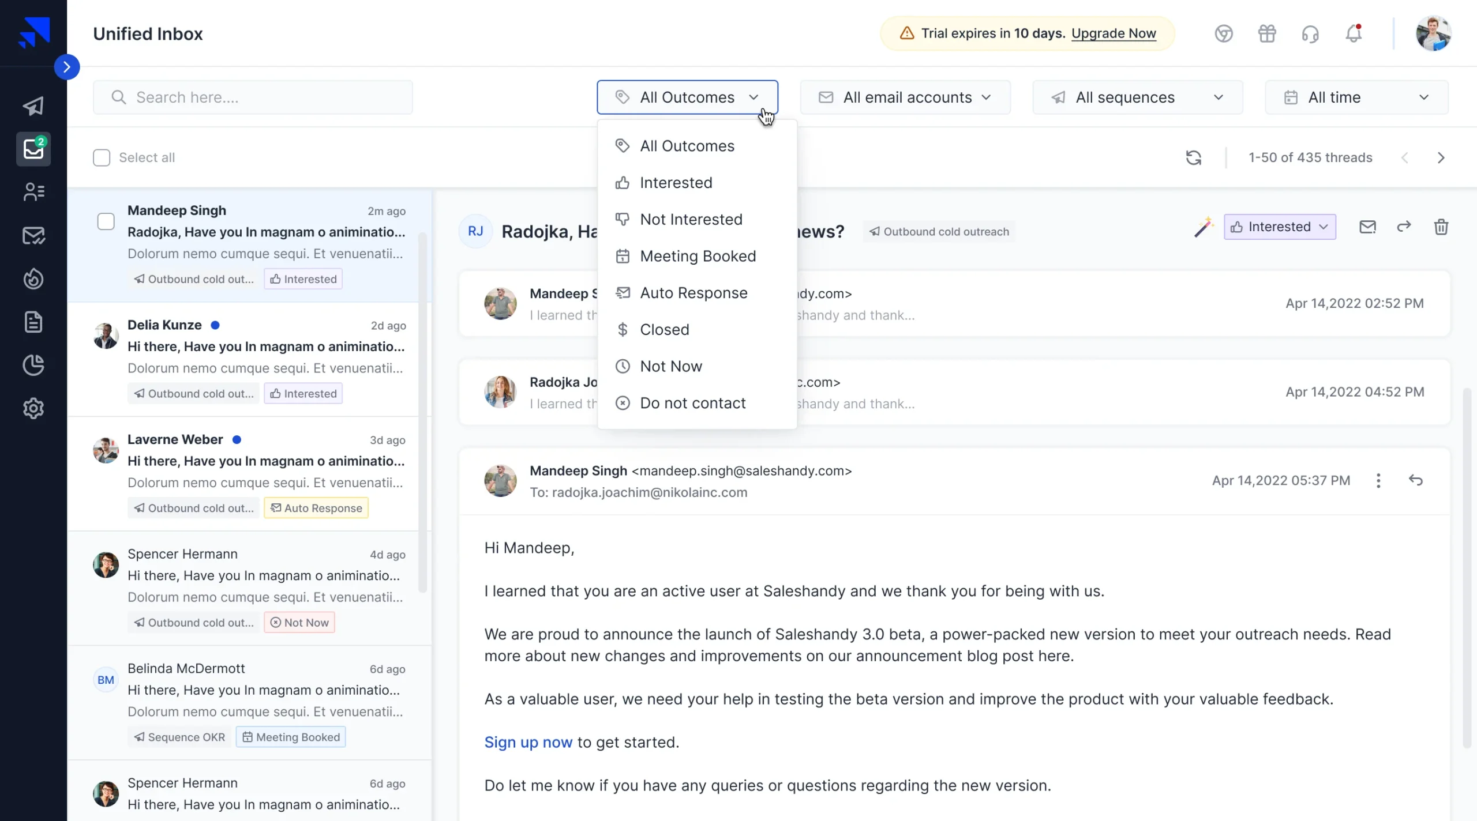Click the Upgrade Now link
The width and height of the screenshot is (1477, 821).
(1114, 33)
